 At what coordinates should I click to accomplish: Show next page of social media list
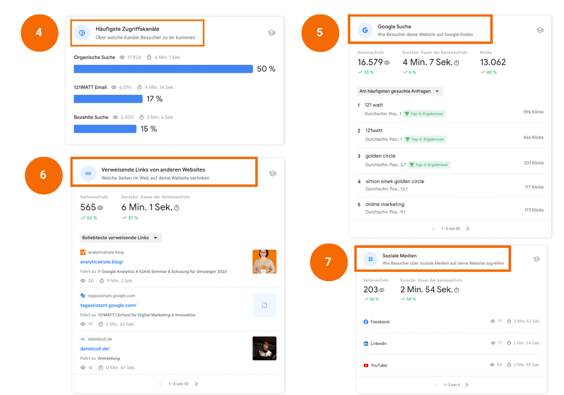click(467, 385)
